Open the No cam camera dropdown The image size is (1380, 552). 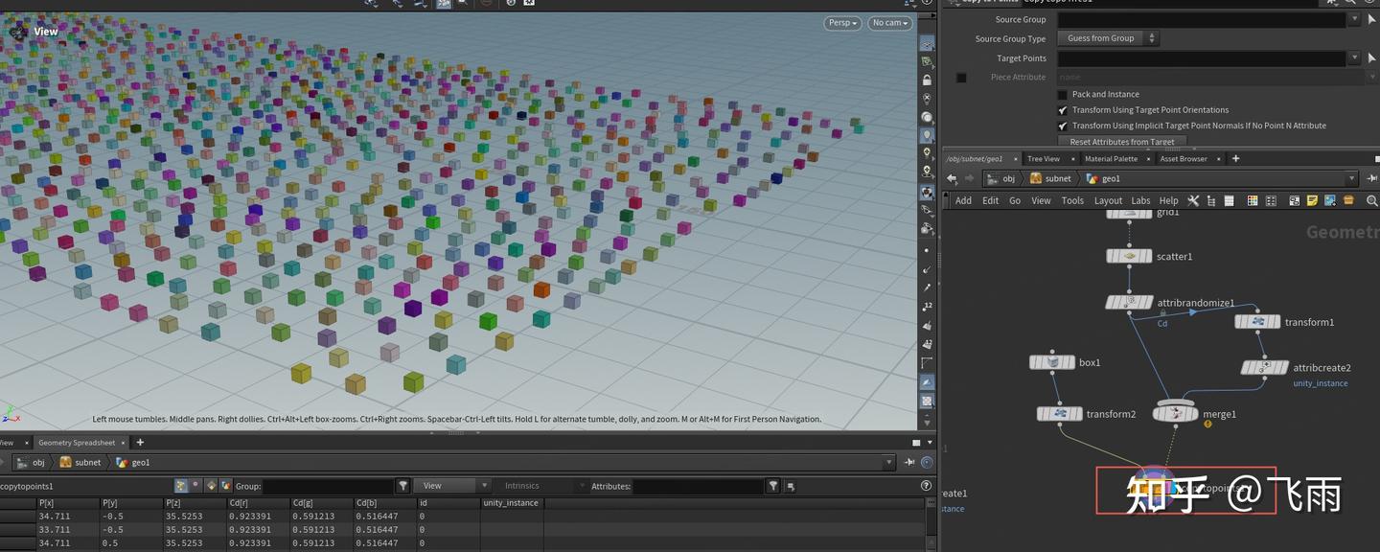888,22
